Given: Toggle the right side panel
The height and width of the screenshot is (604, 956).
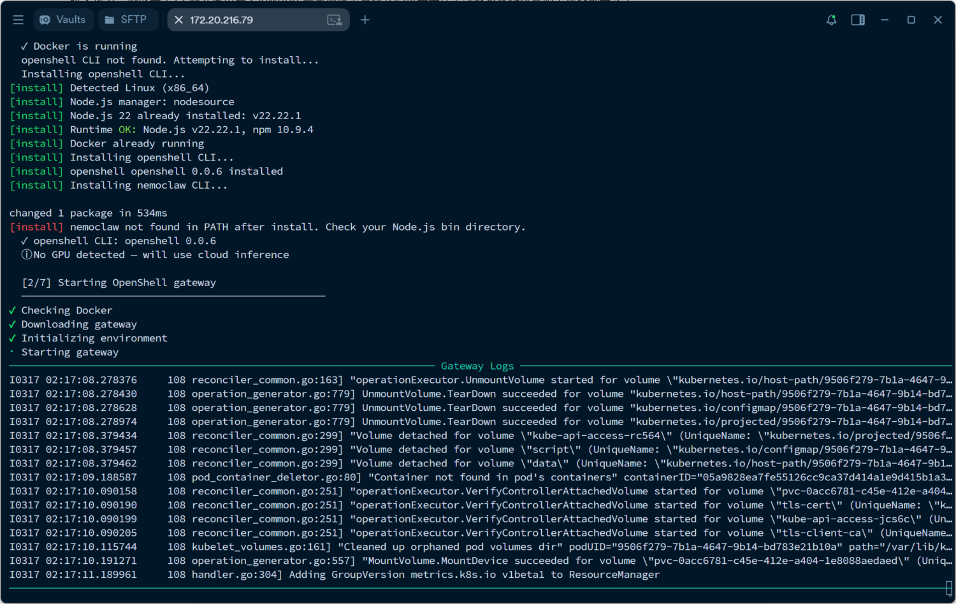Looking at the screenshot, I should (858, 20).
